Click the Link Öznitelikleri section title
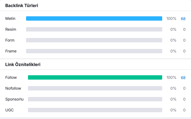 click(x=23, y=64)
